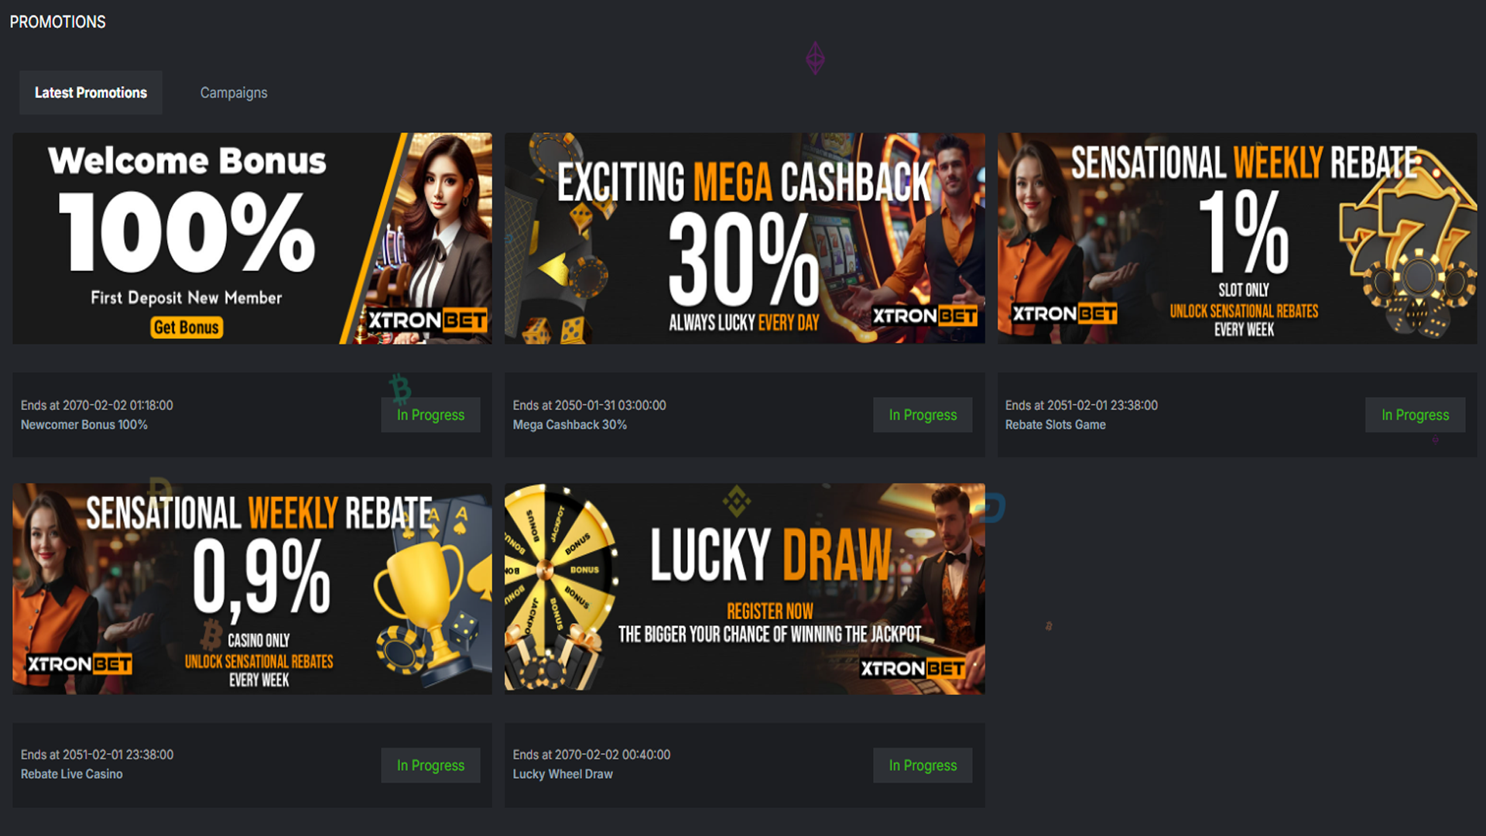Open the 1% Slot Only weekly rebate banner
This screenshot has width=1486, height=836.
1237,238
